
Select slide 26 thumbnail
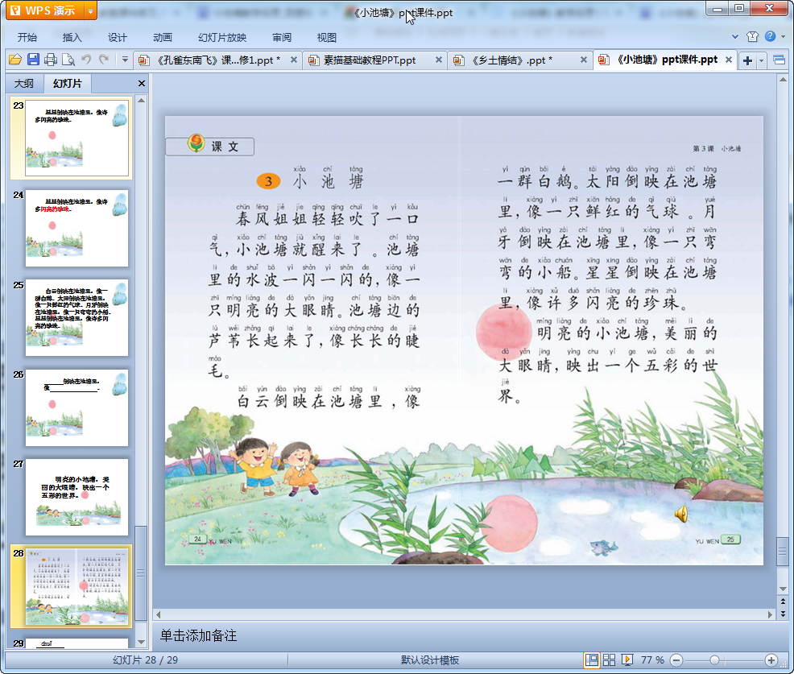(x=77, y=407)
